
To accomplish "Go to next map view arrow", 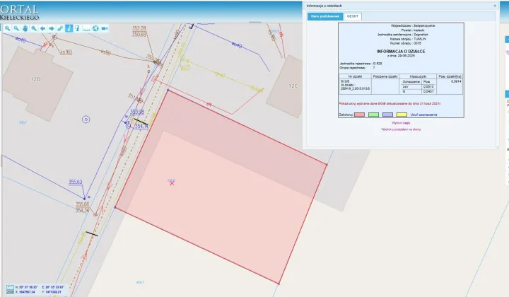I will [x=52, y=28].
